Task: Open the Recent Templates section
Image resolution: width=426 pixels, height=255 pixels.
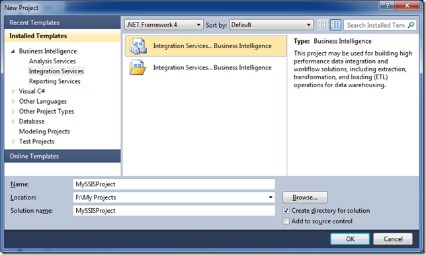Action: (62, 22)
